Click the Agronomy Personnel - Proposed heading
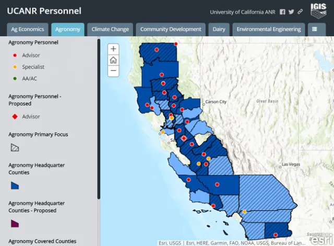The height and width of the screenshot is (246, 334). (35, 100)
